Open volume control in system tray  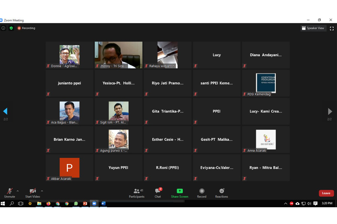309,203
